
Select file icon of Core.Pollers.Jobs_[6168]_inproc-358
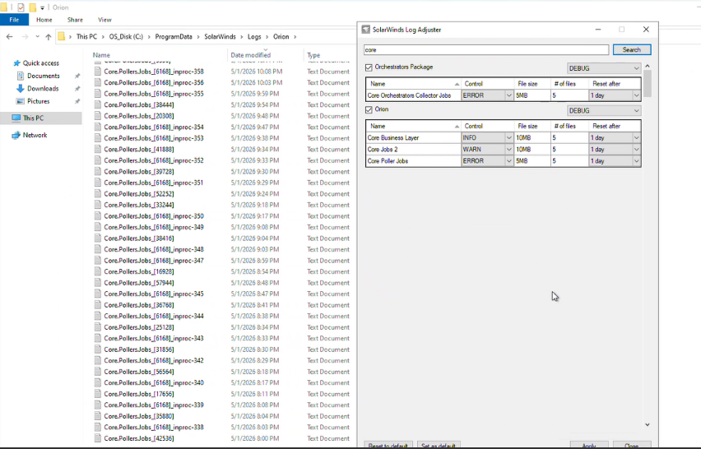pyautogui.click(x=97, y=72)
